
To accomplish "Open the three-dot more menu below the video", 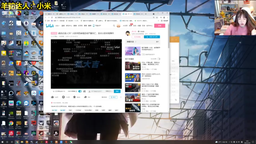I will (x=121, y=97).
